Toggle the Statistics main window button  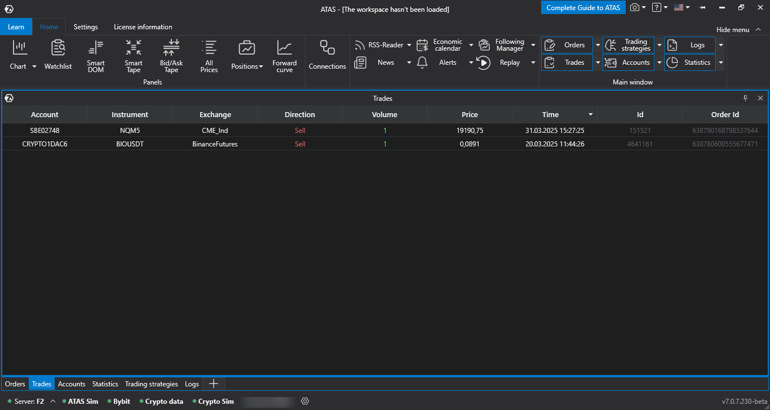pyautogui.click(x=690, y=63)
